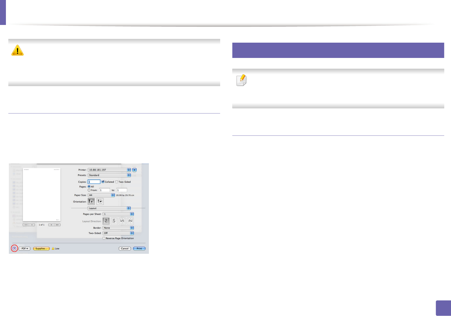Go to next preview page
The width and height of the screenshot is (451, 316).
click(x=51, y=225)
